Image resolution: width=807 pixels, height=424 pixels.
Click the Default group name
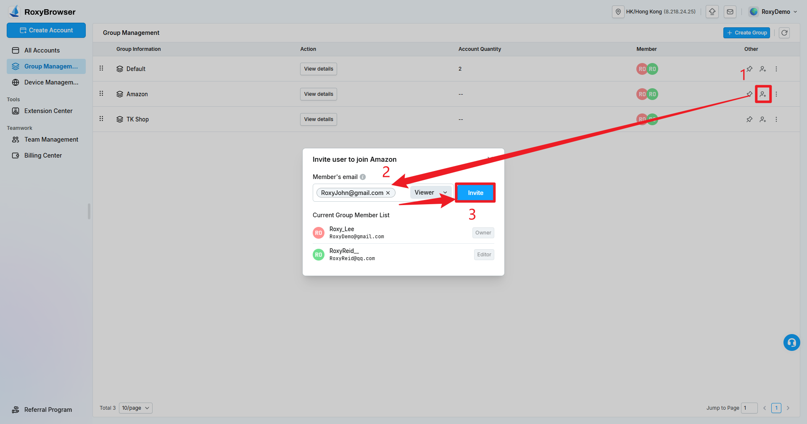[x=136, y=69]
